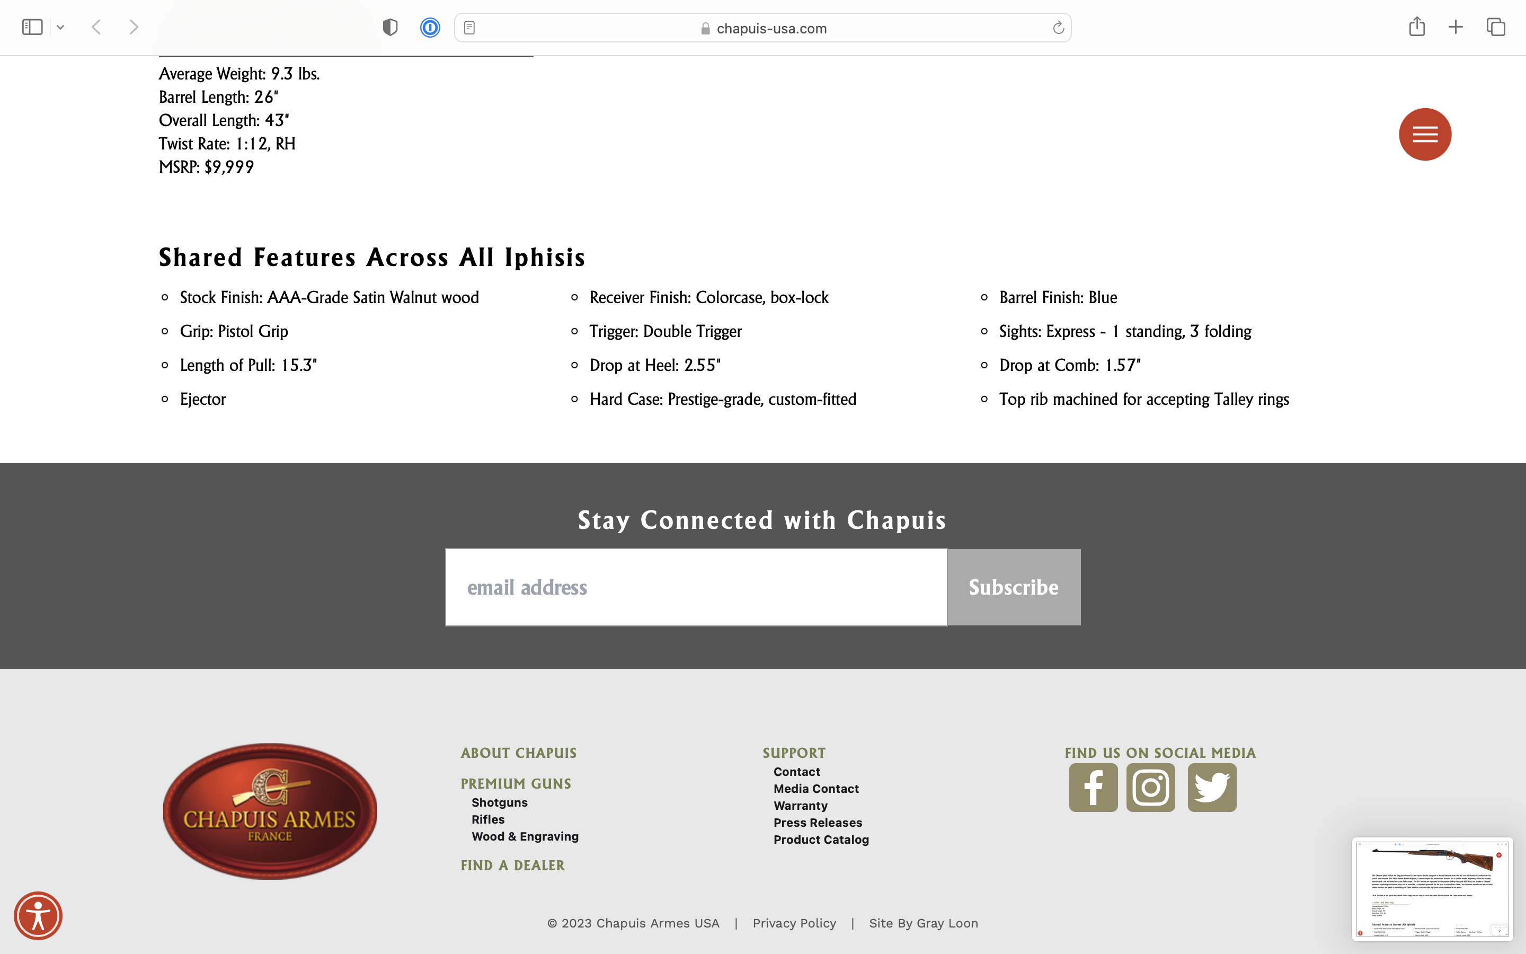The image size is (1526, 954).
Task: Open the Site By Gray Loon link
Action: (923, 924)
